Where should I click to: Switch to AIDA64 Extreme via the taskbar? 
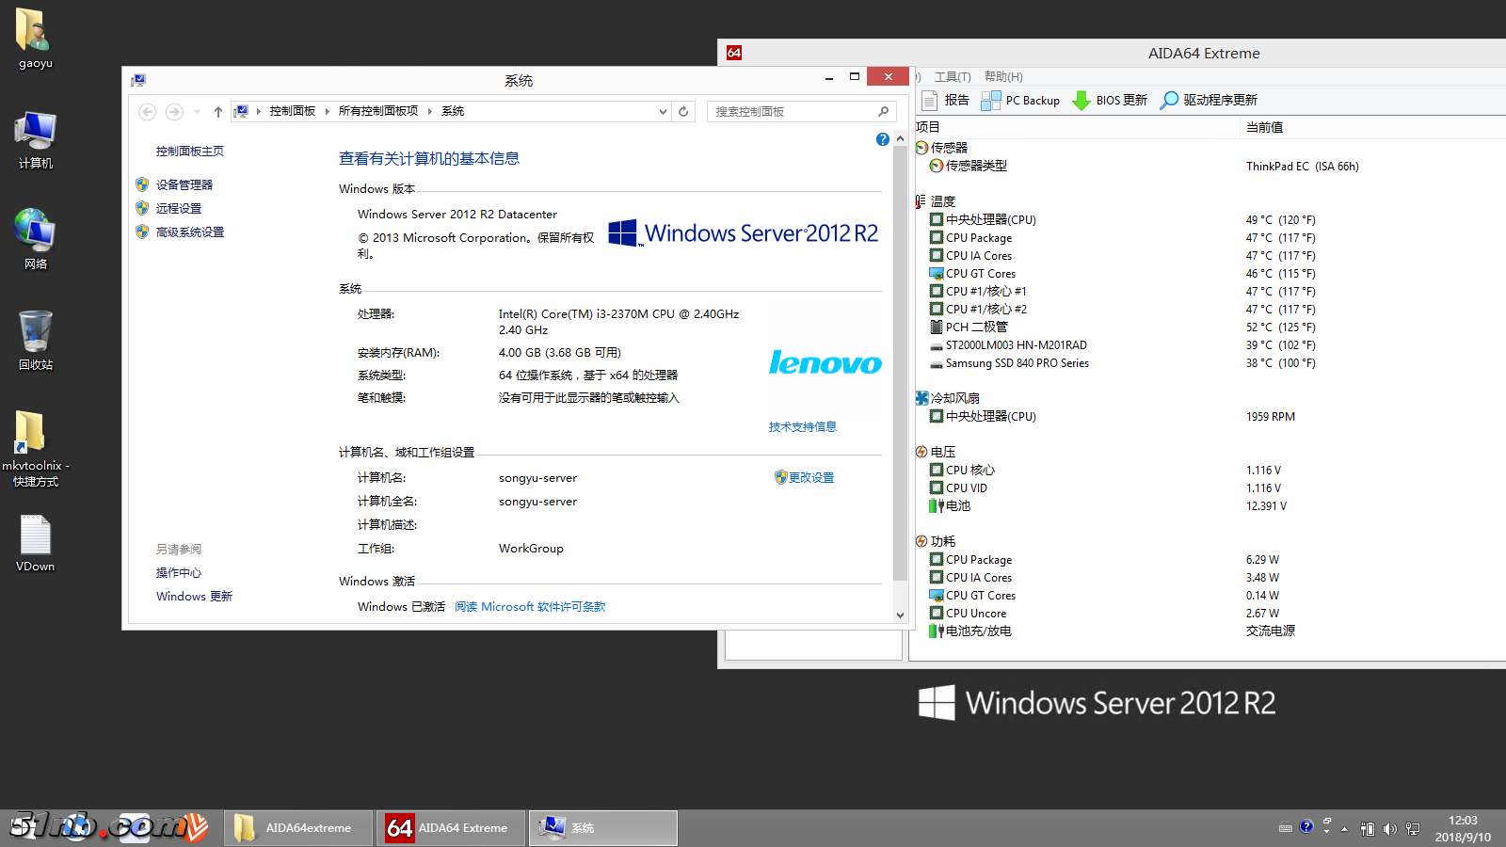[450, 827]
